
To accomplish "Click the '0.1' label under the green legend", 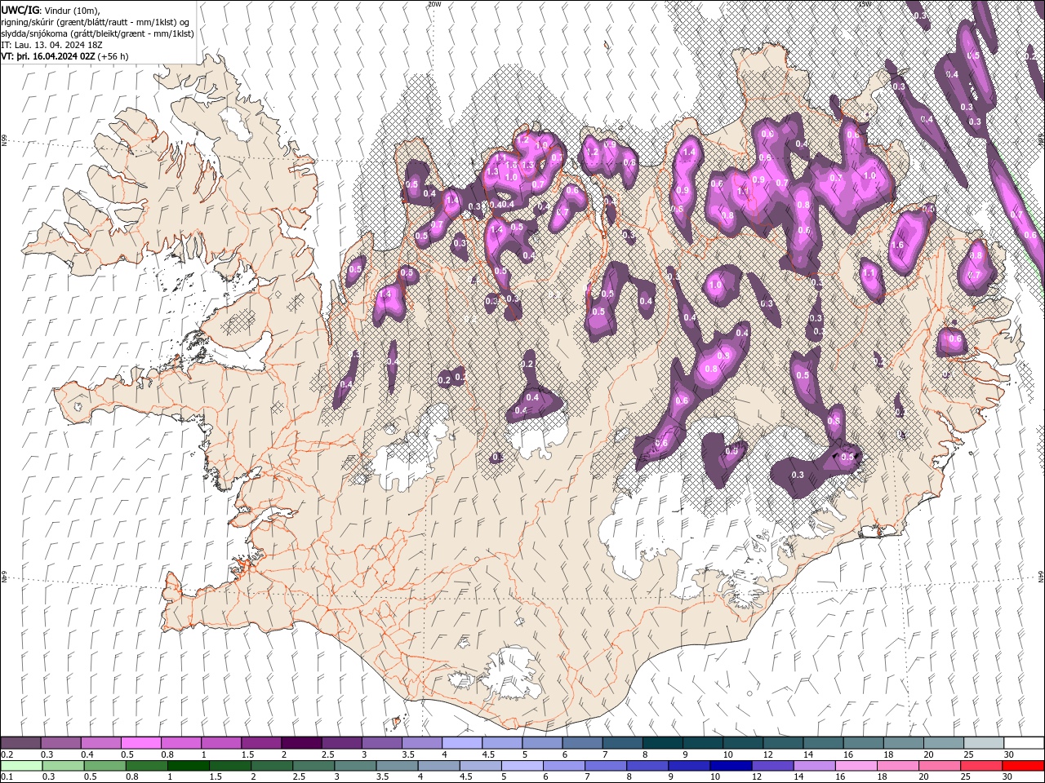I will [x=7, y=777].
